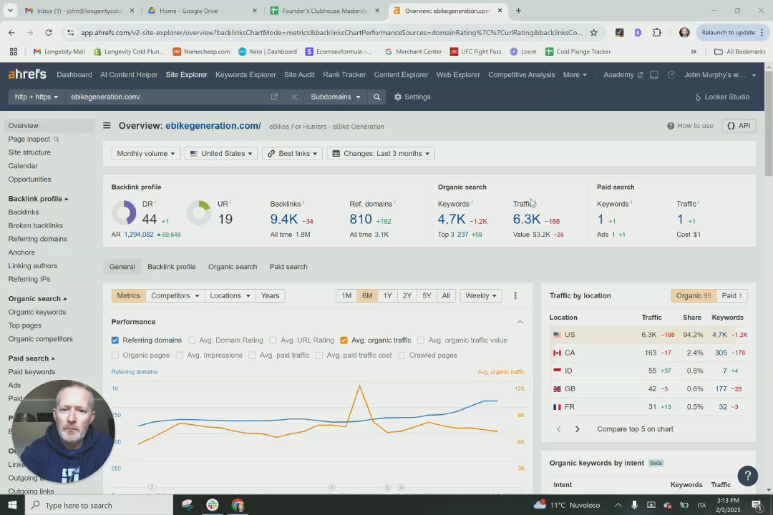Open the Monthly volume dropdown

(146, 154)
